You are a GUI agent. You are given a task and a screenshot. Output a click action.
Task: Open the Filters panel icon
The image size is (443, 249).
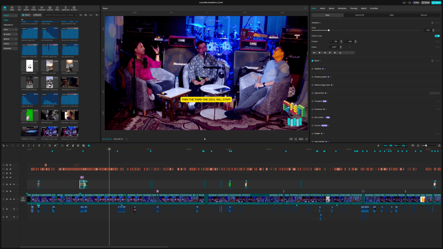pos(57,8)
